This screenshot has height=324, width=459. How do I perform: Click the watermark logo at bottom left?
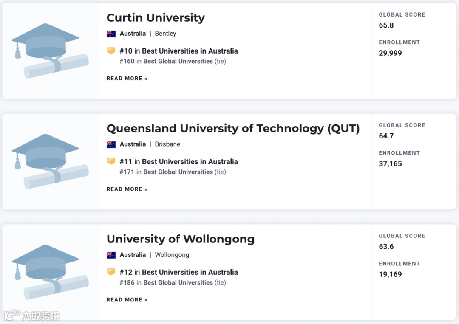(31, 316)
